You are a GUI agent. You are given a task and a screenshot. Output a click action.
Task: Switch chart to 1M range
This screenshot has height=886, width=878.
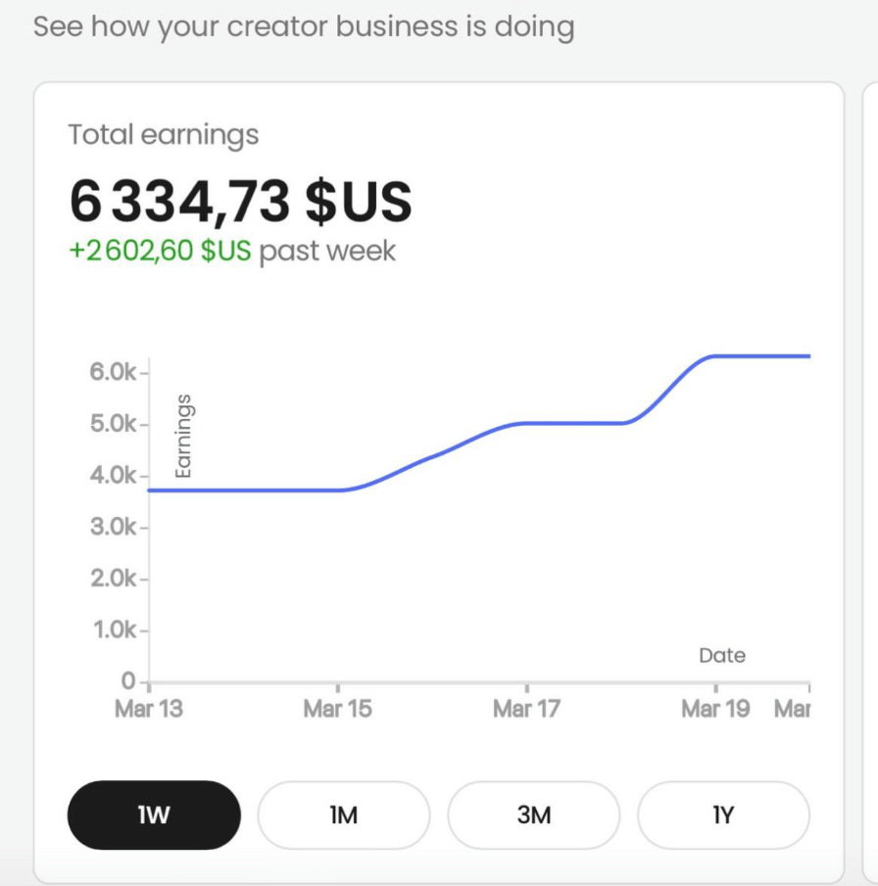(x=343, y=815)
